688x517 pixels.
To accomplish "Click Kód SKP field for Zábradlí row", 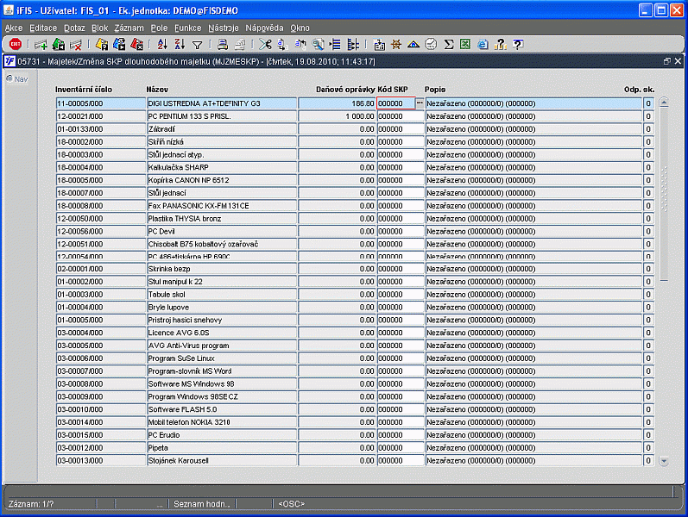I will pyautogui.click(x=401, y=128).
